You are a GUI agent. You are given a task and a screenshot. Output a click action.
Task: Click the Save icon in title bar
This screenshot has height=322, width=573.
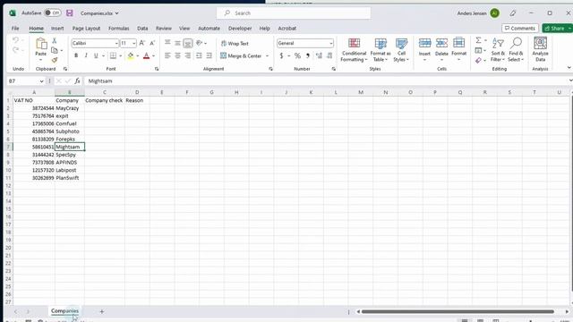[x=70, y=13]
